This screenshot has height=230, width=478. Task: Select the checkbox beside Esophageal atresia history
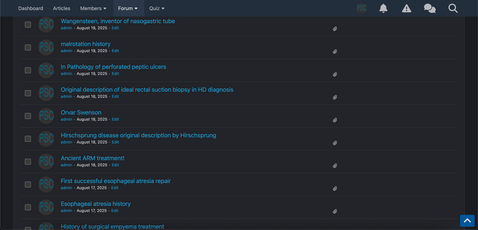coord(28,207)
